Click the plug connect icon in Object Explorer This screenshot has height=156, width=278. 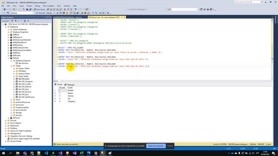point(12,21)
